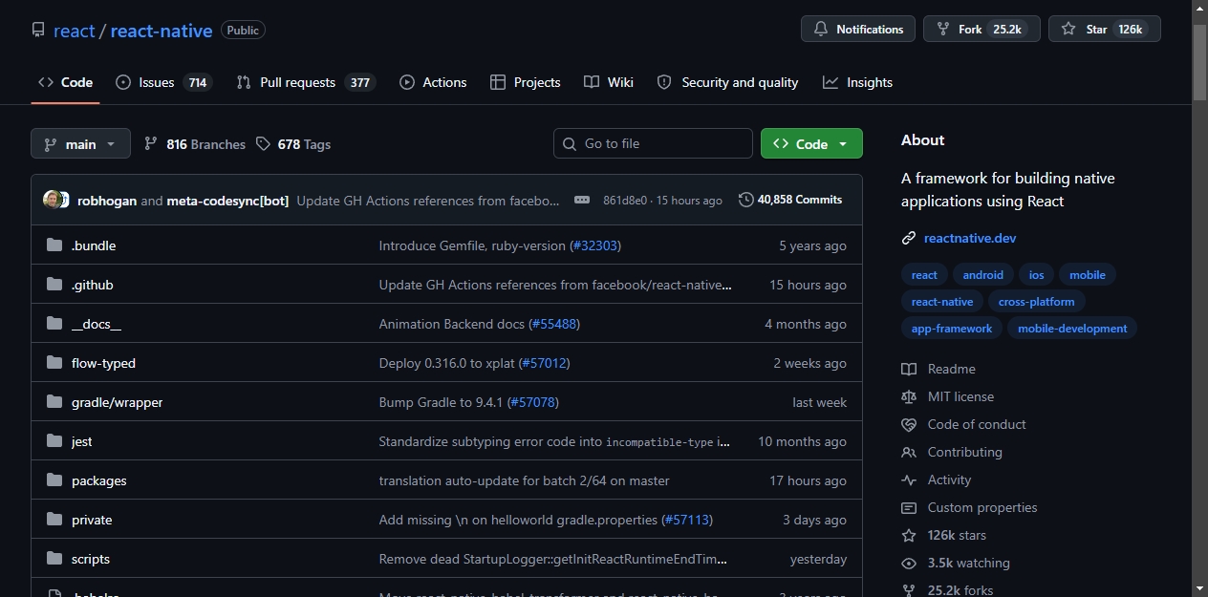The image size is (1208, 597).
Task: Click the scripts folder icon
Action: point(54,559)
